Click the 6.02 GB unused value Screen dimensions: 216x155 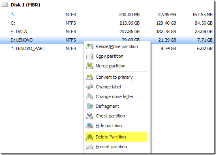click(x=205, y=48)
